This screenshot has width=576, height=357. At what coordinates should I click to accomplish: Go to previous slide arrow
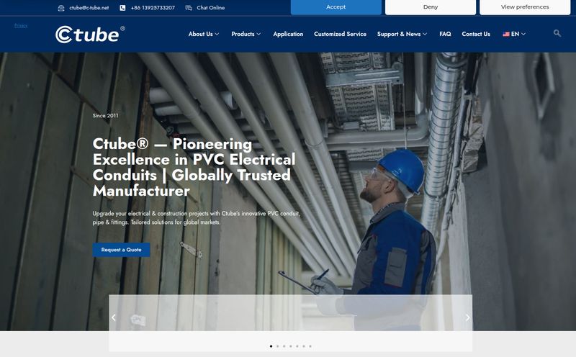pyautogui.click(x=114, y=317)
